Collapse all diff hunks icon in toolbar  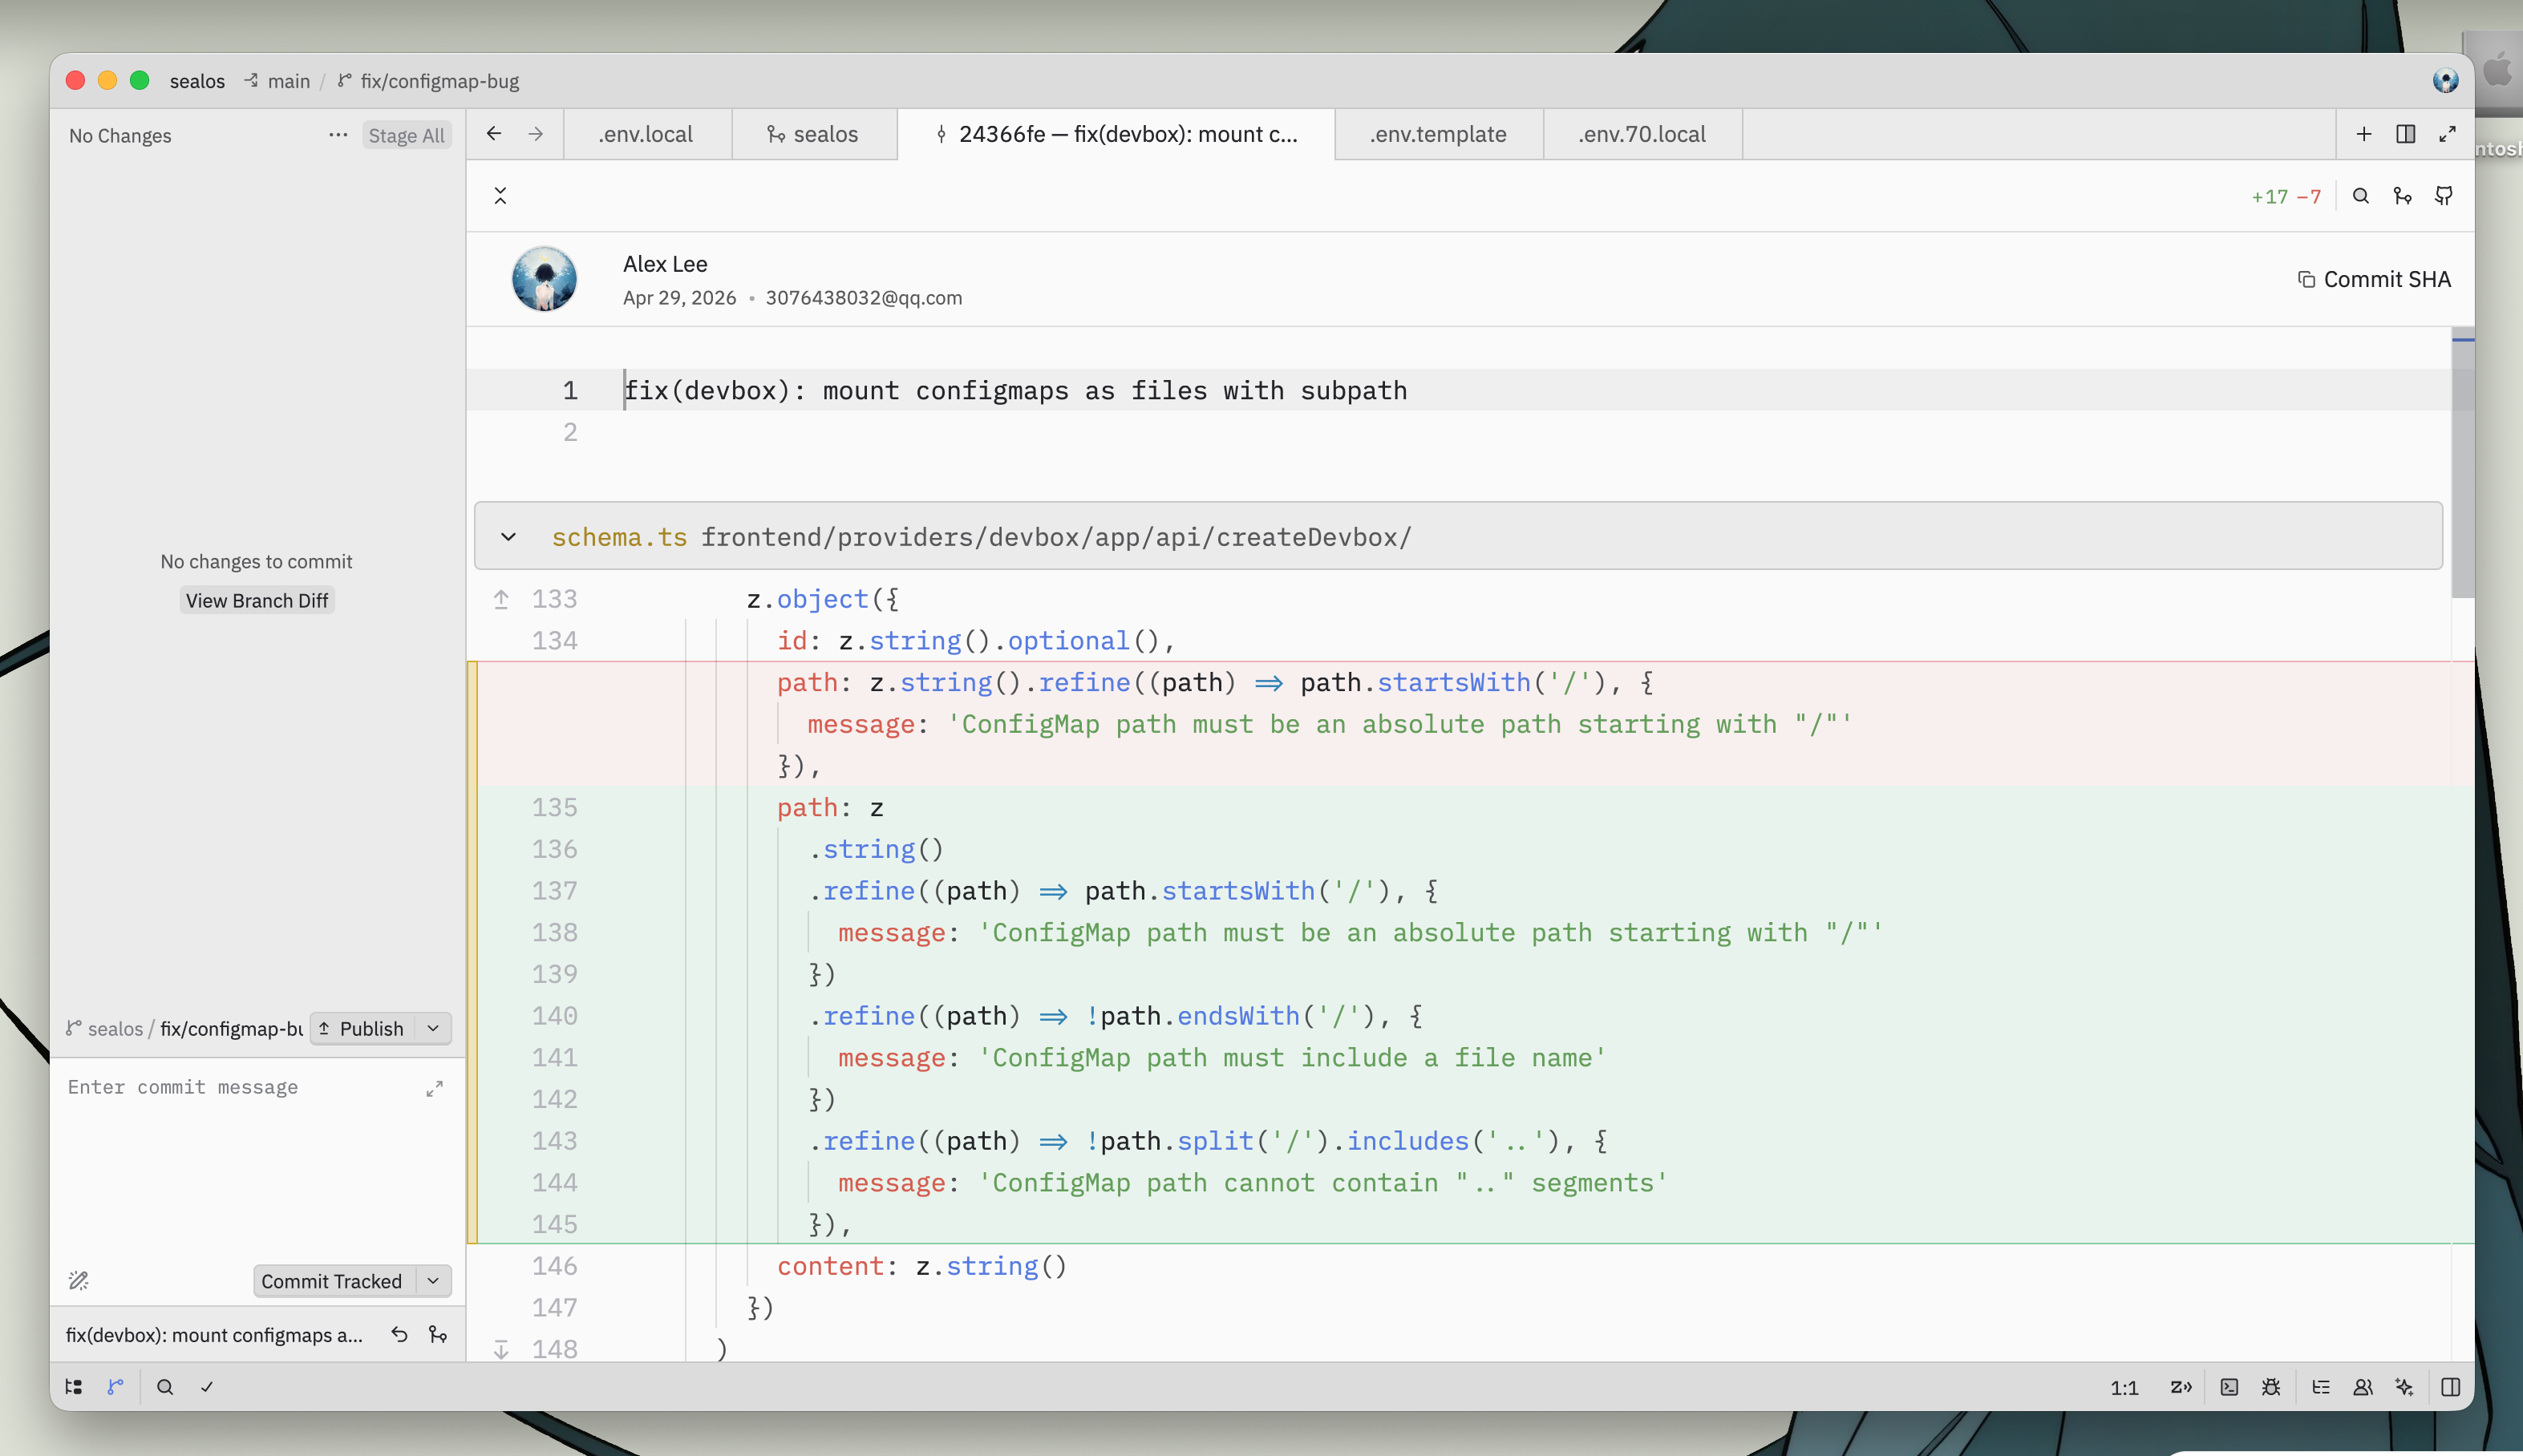tap(501, 196)
